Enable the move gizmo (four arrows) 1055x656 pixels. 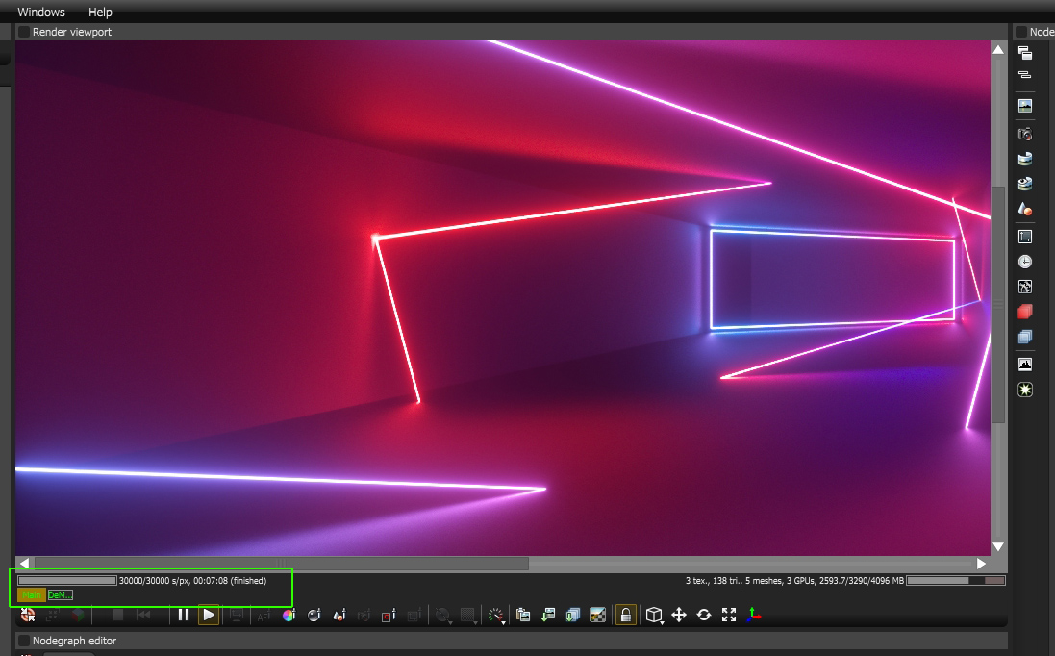point(679,615)
